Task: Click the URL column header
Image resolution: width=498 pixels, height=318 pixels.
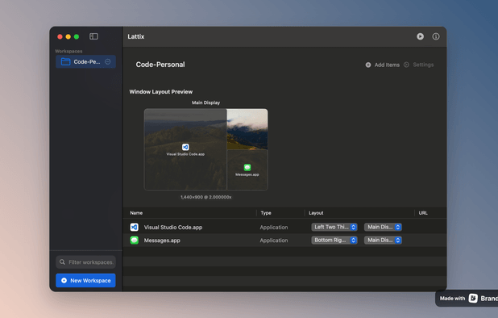Action: pos(423,213)
